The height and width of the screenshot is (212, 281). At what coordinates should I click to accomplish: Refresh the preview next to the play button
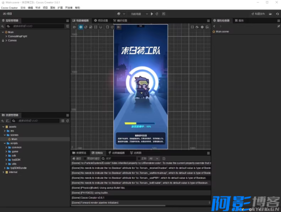[x=157, y=14]
